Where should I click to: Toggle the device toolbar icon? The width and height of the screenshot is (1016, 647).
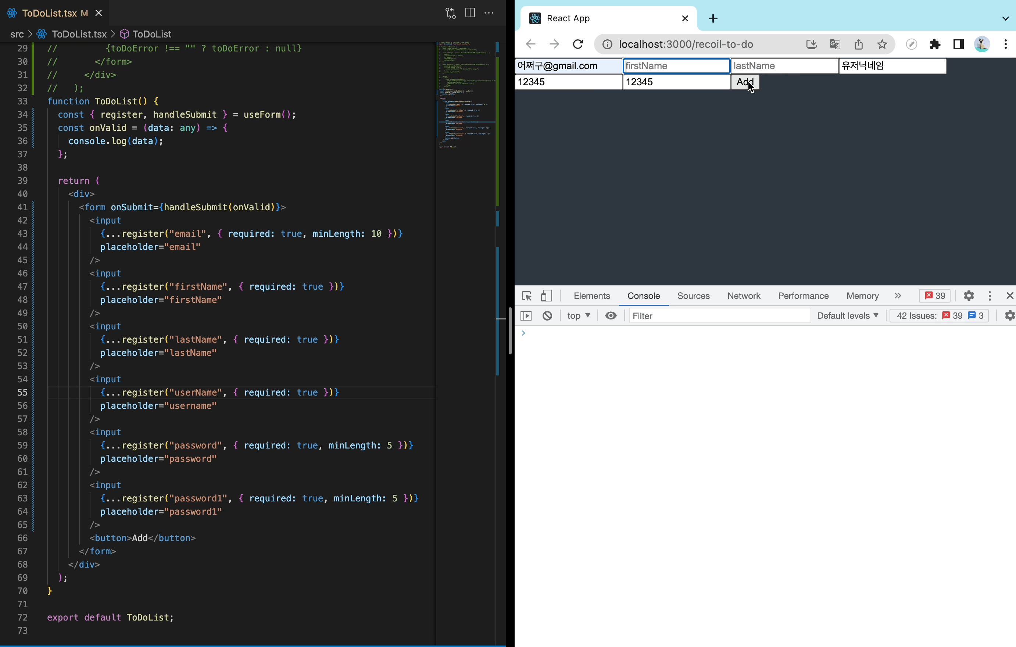[x=546, y=296]
